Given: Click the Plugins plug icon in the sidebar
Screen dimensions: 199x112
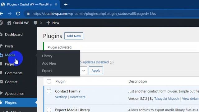Looking at the screenshot, I should click(1, 102).
